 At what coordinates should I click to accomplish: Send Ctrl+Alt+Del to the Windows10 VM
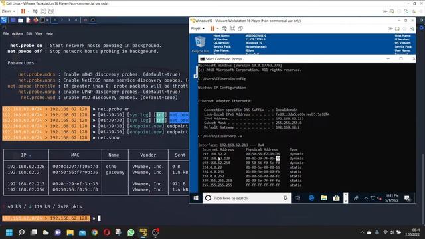224,29
